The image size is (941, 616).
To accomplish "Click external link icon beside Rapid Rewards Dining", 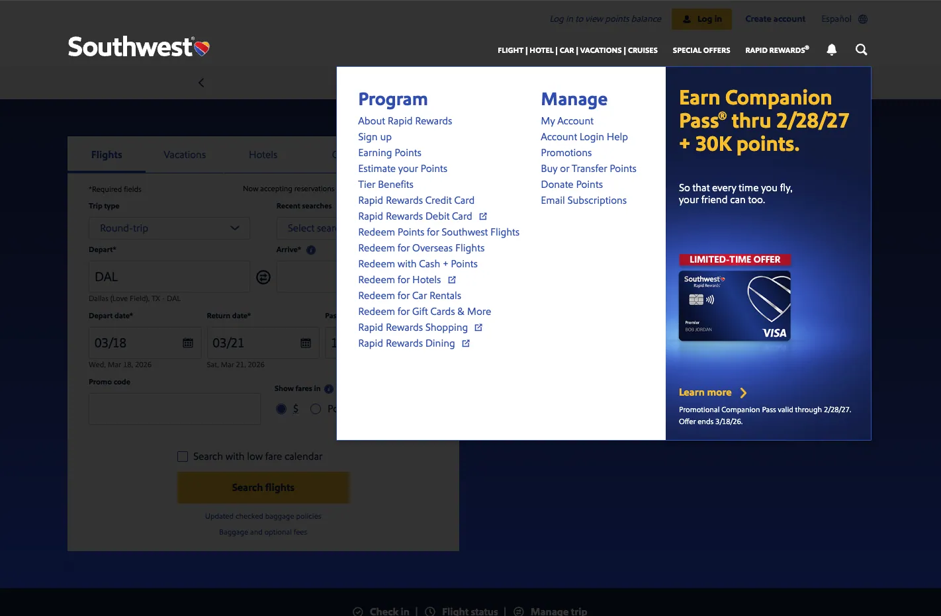I will 466,343.
